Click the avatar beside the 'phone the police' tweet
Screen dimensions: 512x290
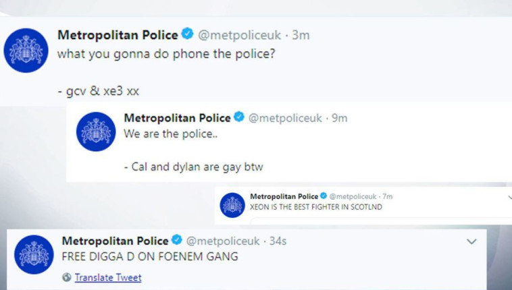click(x=26, y=51)
